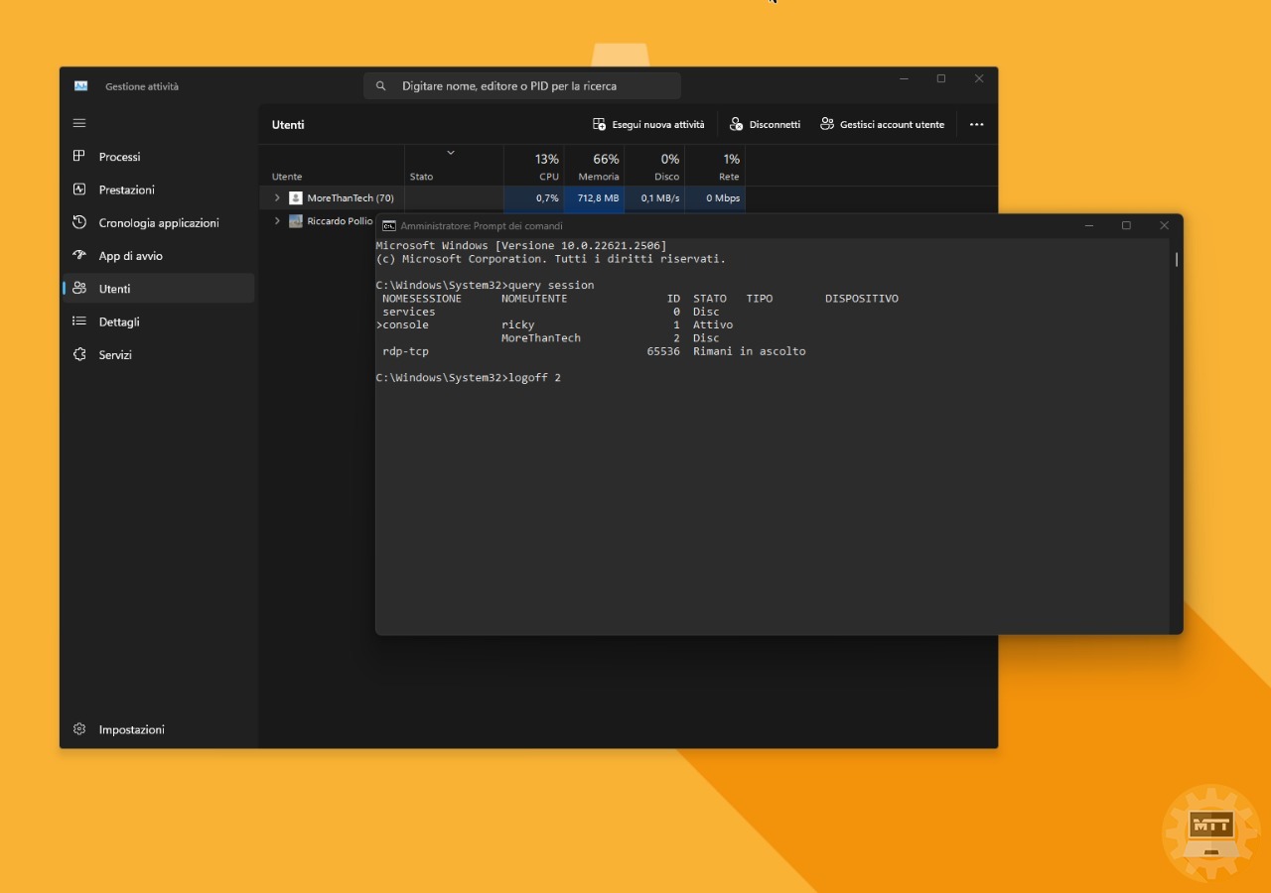Expand the Riccardo Pollio user row
1271x893 pixels.
(x=276, y=220)
